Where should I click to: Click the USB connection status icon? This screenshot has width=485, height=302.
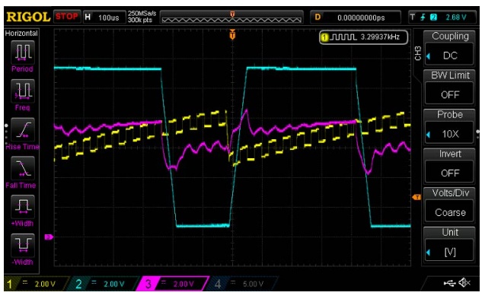[x=449, y=283]
